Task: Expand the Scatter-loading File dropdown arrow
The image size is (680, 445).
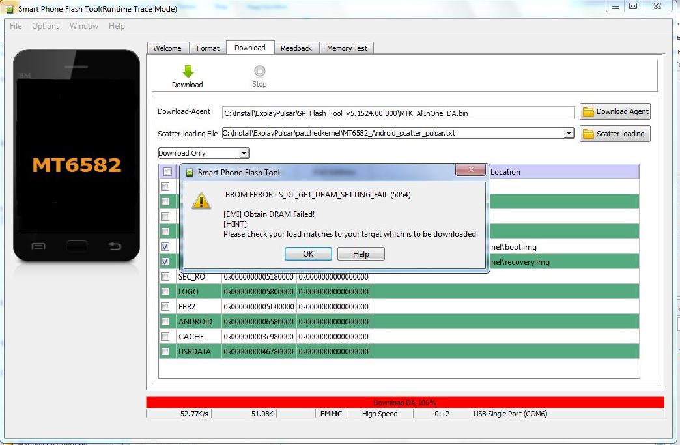Action: tap(569, 133)
